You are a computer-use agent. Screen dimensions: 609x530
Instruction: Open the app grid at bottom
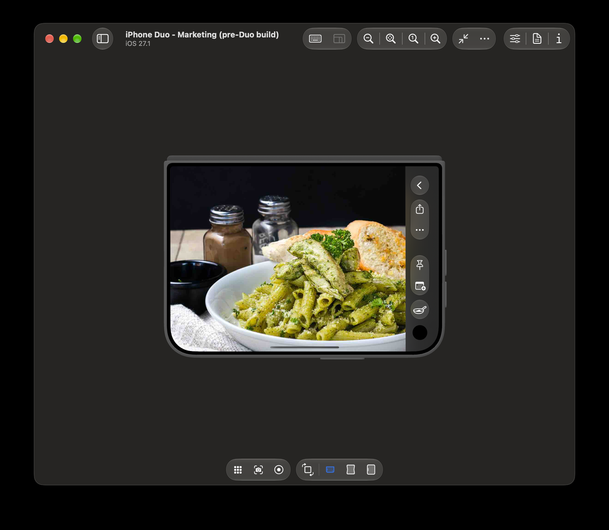click(x=238, y=470)
